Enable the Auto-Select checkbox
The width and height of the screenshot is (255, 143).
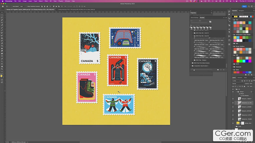[12, 6]
